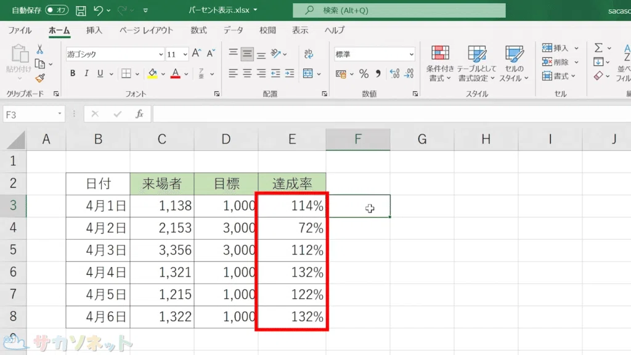Click the bottom align icon
Image resolution: width=631 pixels, height=355 pixels.
261,54
